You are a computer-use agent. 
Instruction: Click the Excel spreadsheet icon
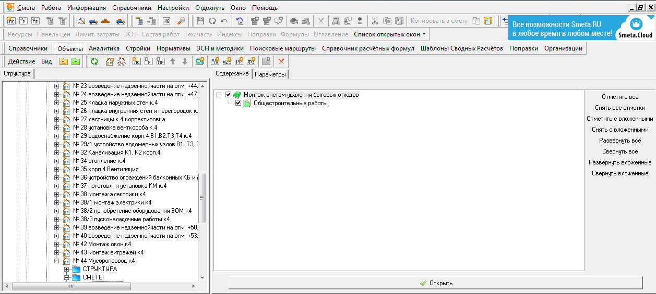tap(166, 21)
